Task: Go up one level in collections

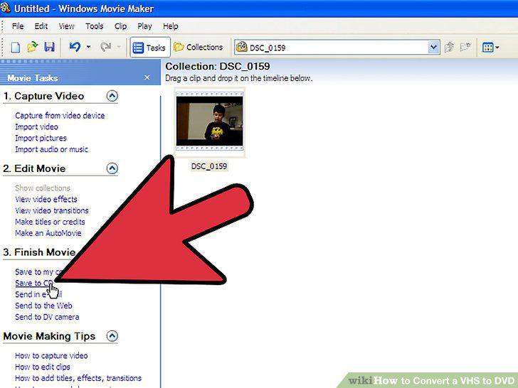Action: 449,47
